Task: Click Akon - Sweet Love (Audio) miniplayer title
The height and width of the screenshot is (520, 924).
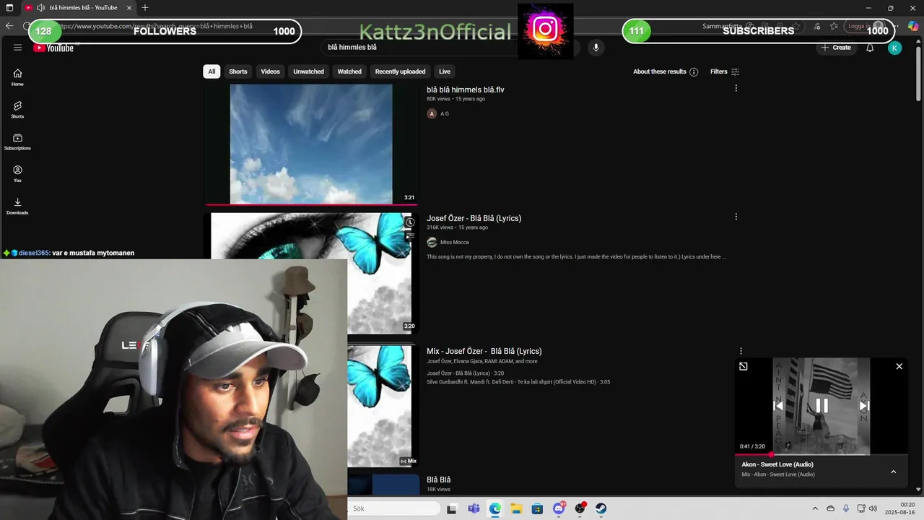Action: (777, 464)
